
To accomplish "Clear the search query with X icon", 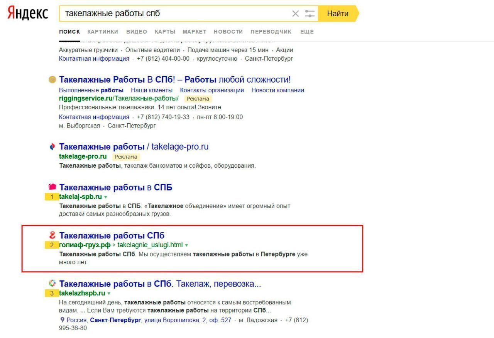I will point(296,14).
